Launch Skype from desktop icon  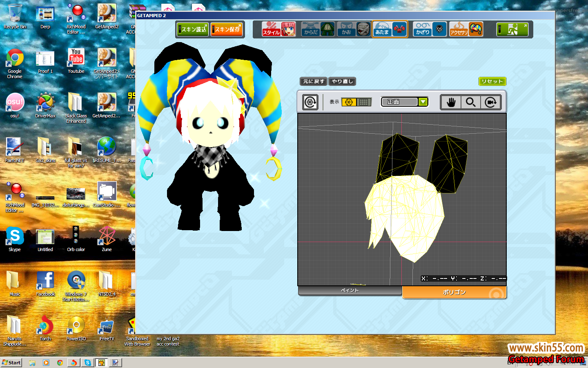(x=15, y=239)
